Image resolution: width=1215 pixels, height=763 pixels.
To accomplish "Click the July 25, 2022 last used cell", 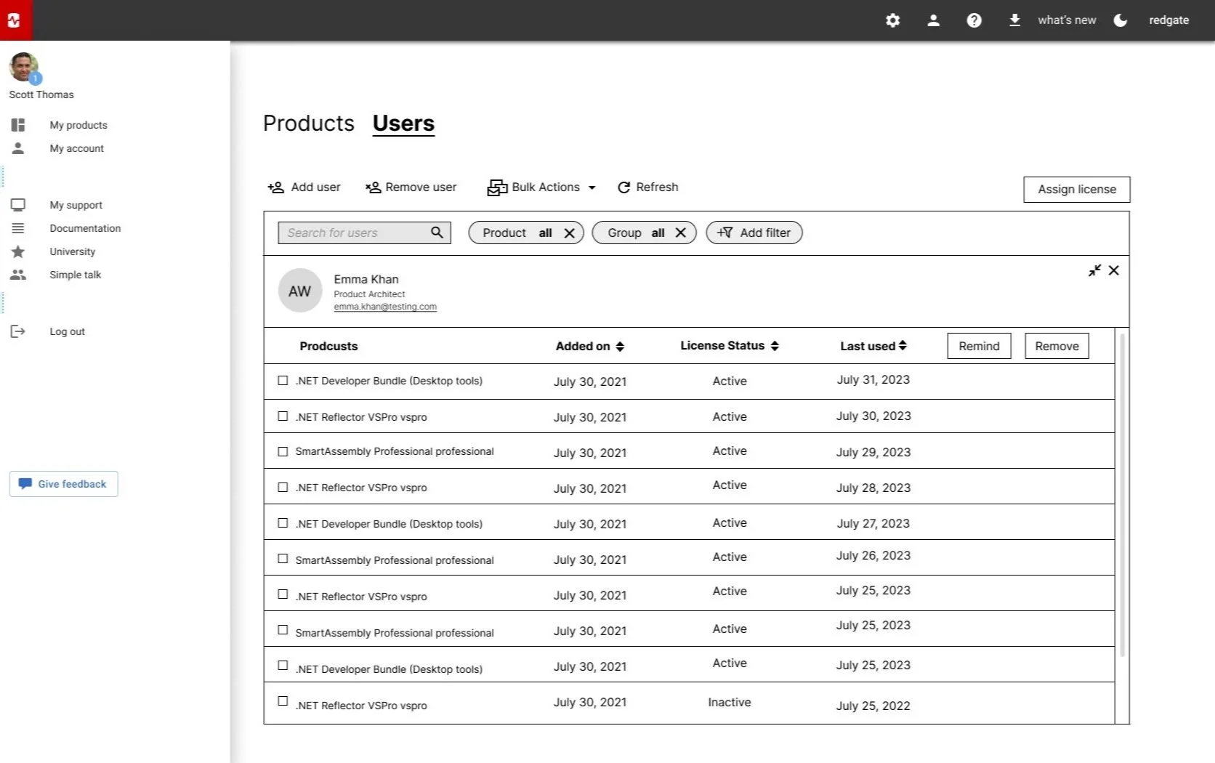I will pos(873,706).
